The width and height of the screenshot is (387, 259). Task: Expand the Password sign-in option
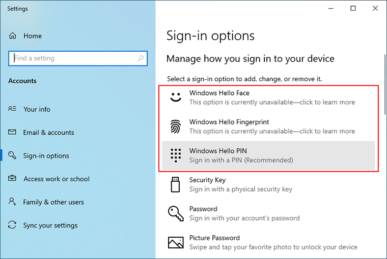(x=268, y=213)
